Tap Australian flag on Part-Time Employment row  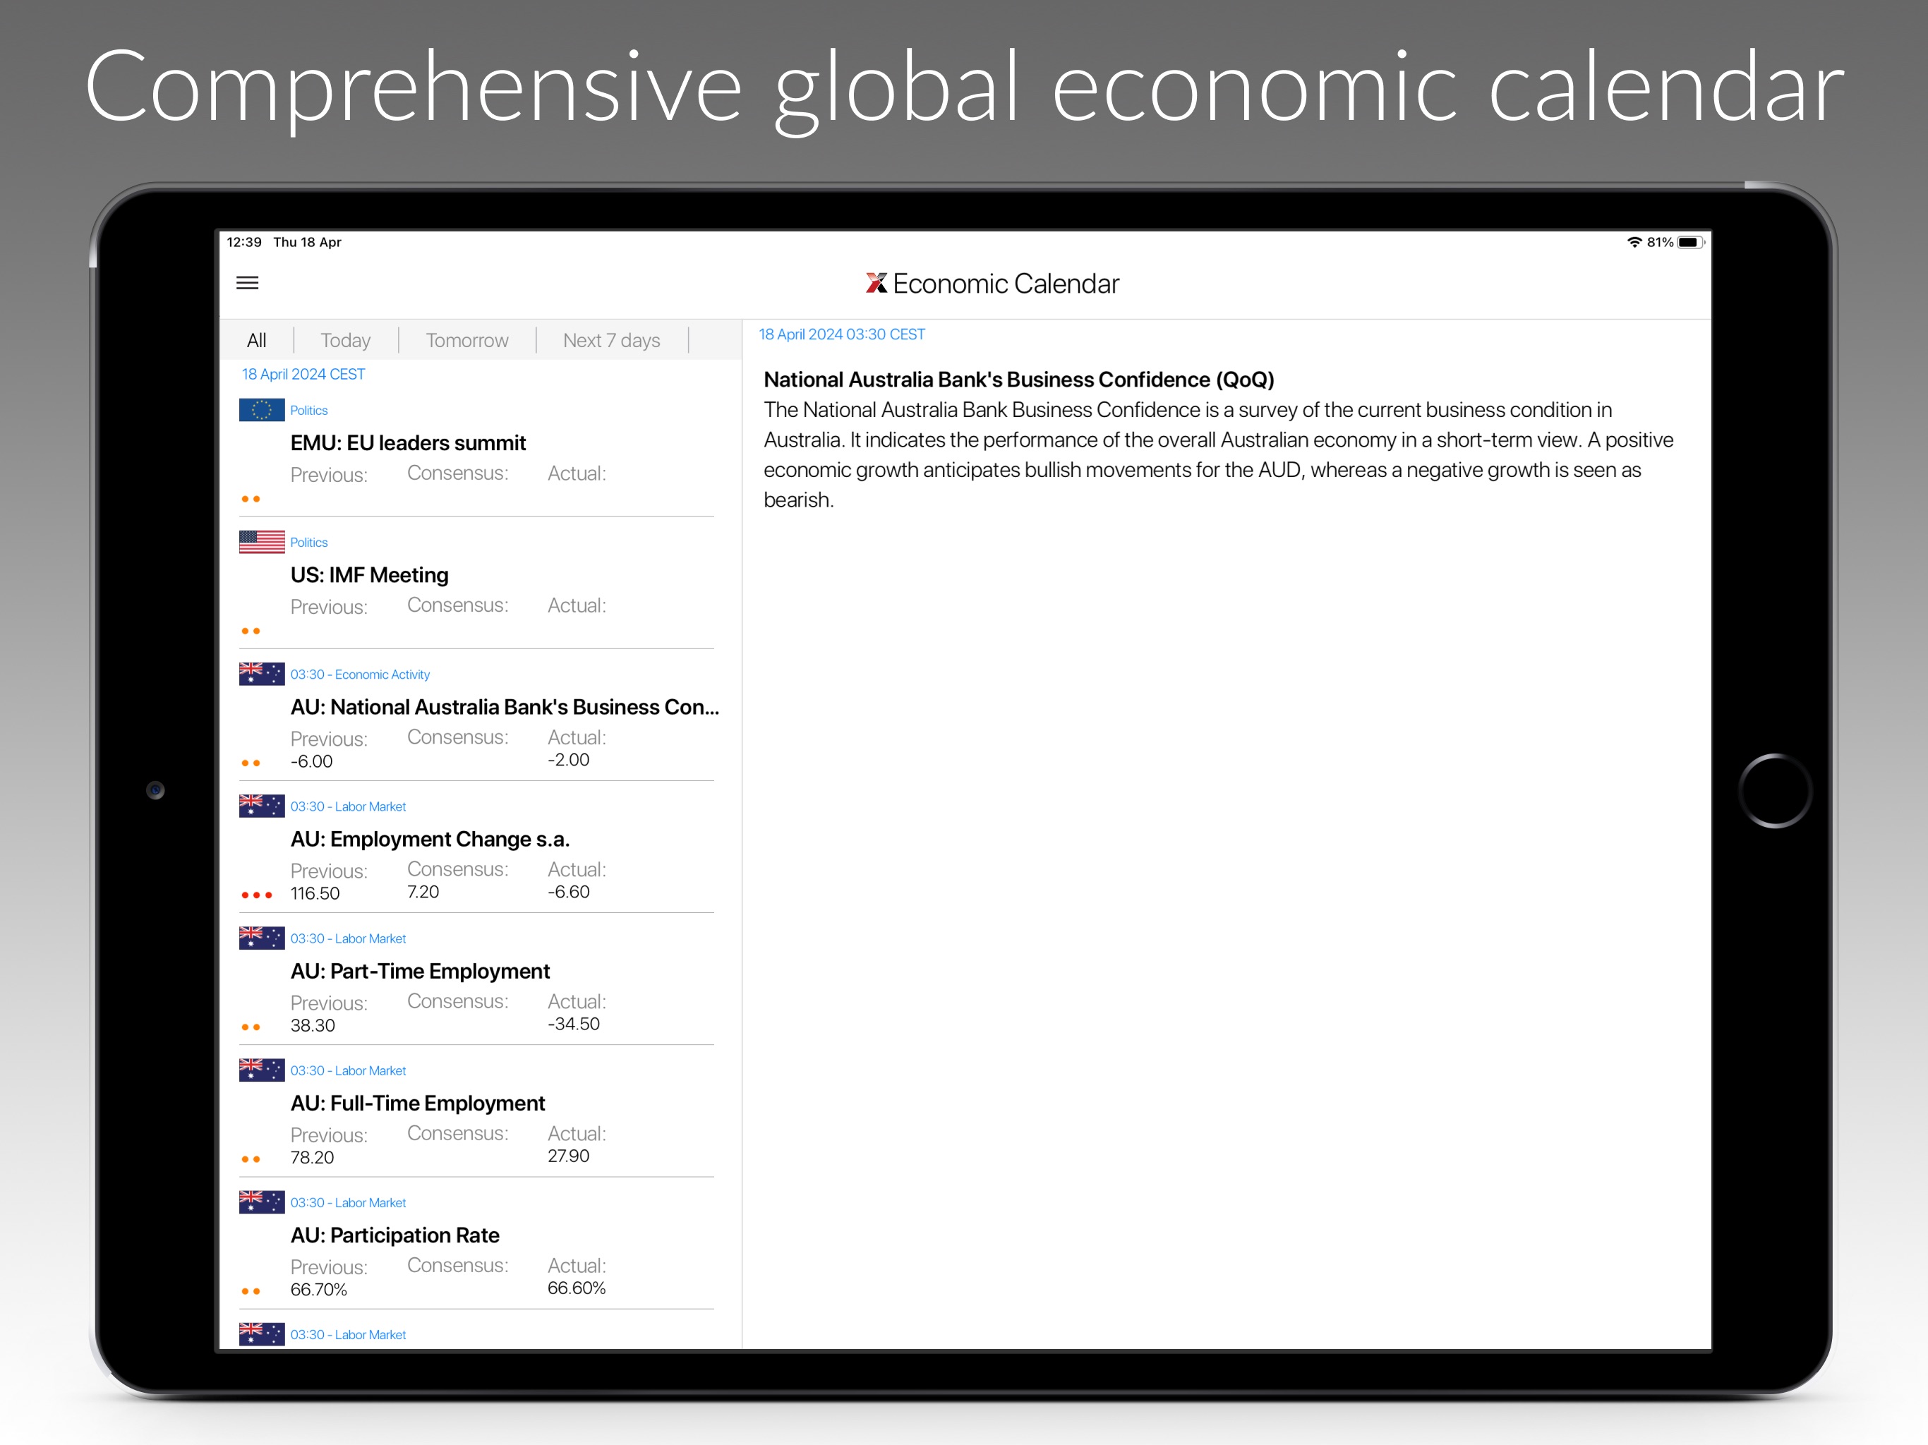[x=262, y=938]
